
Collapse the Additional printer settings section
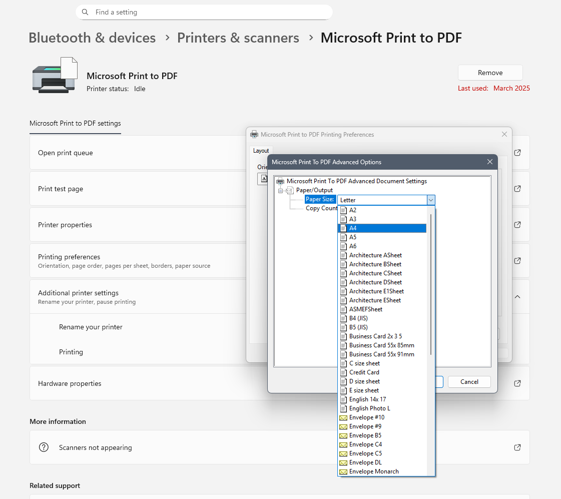(x=517, y=296)
